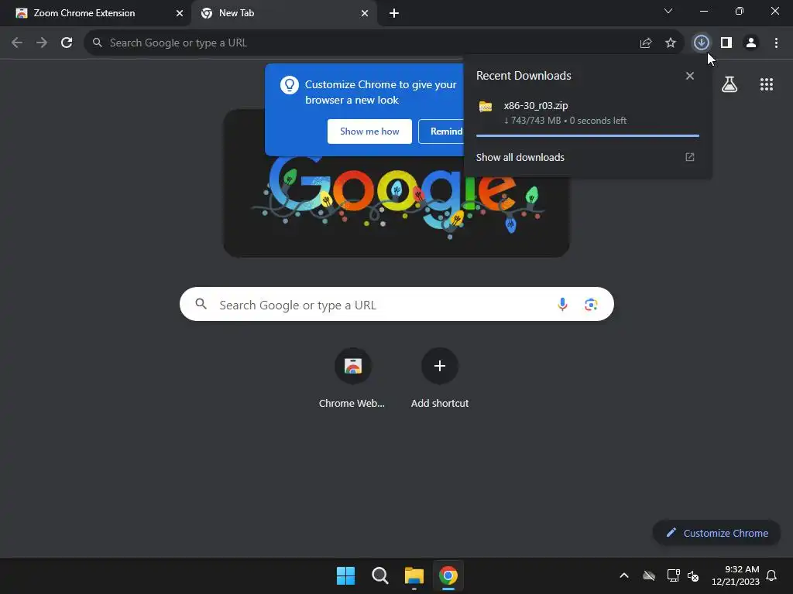Open network status tray icon

click(x=673, y=575)
